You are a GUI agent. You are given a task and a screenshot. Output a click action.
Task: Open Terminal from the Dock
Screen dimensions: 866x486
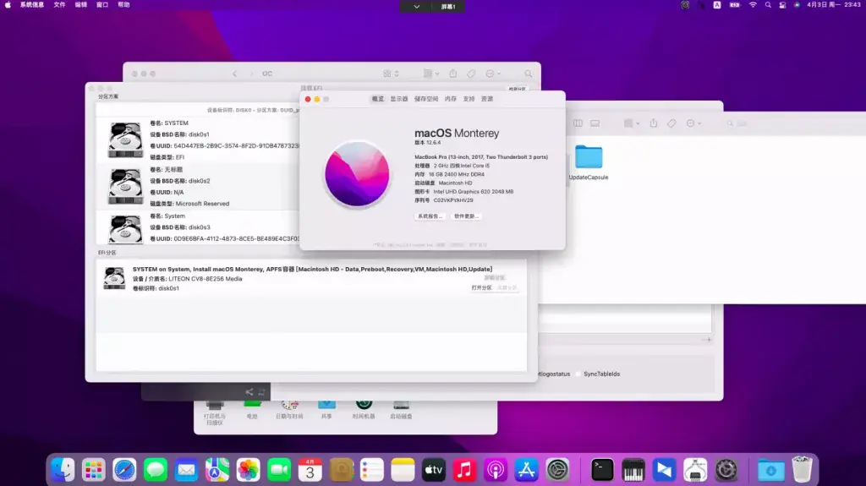pyautogui.click(x=602, y=470)
